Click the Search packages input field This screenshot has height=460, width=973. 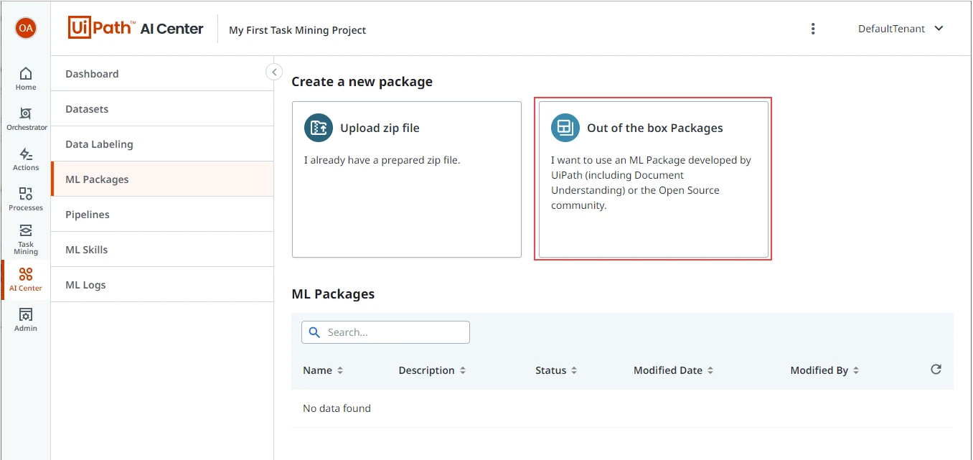tap(386, 332)
